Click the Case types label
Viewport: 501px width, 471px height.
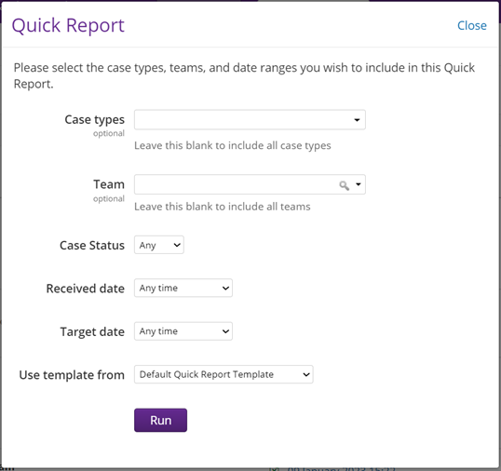click(x=94, y=120)
